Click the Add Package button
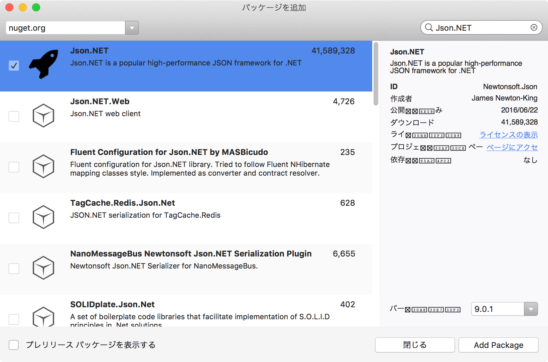 point(499,345)
